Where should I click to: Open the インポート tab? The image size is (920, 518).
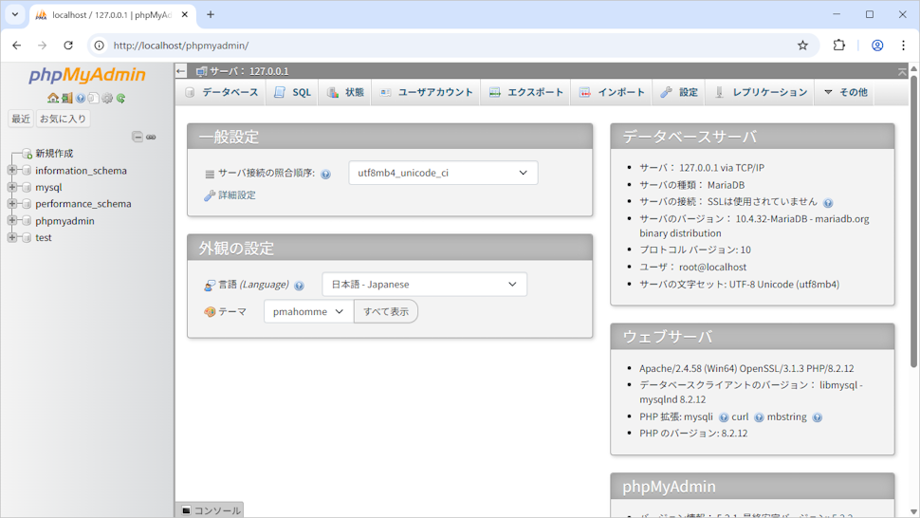pos(612,92)
